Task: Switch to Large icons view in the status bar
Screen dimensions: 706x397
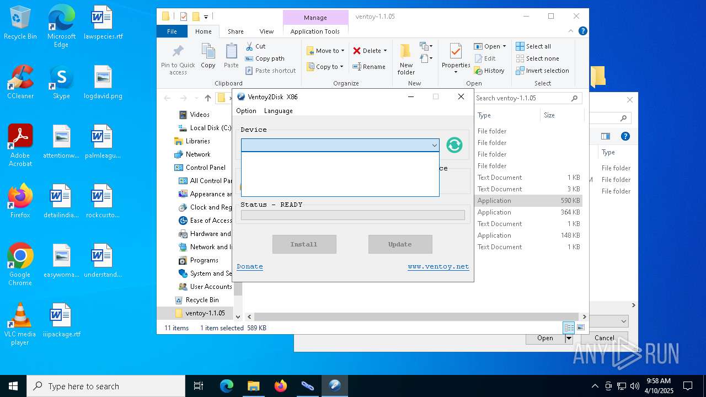Action: click(580, 328)
